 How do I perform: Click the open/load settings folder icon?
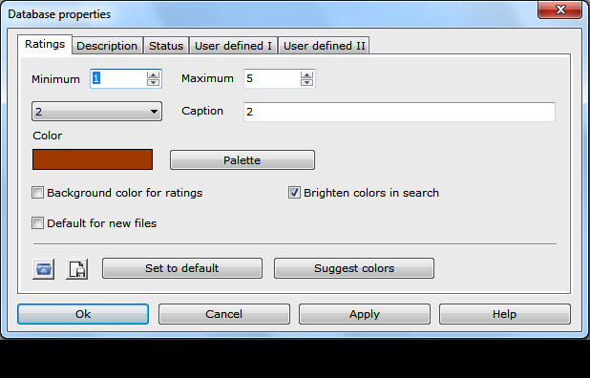[x=44, y=269]
